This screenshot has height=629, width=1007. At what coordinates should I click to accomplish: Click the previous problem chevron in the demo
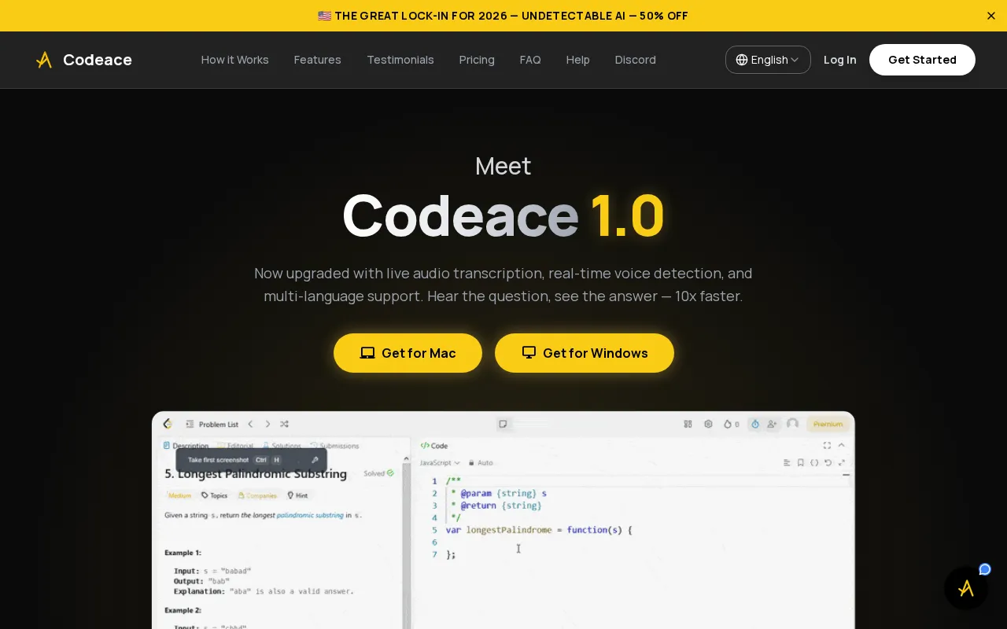click(x=251, y=424)
